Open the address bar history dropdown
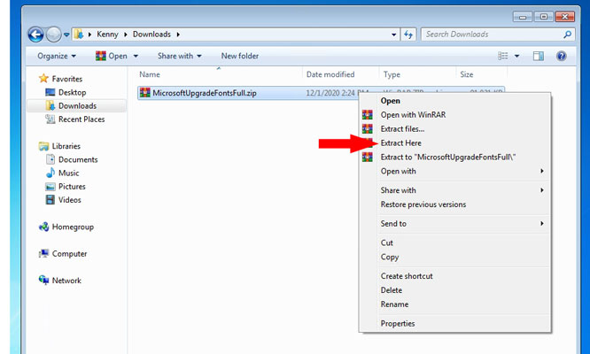 point(393,35)
